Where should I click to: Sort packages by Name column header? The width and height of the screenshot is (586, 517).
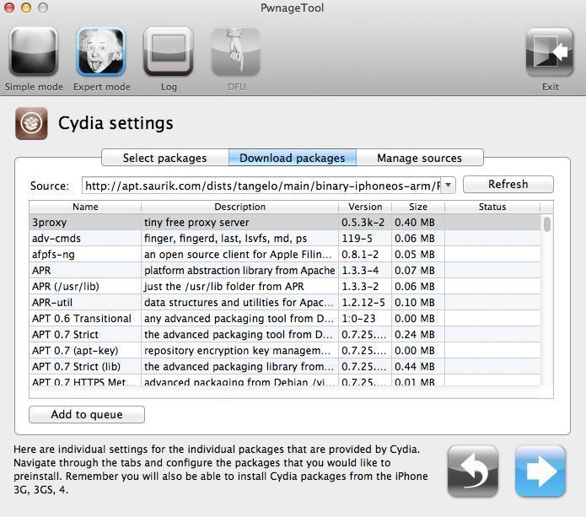(x=85, y=207)
